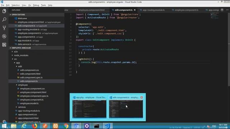Open edit.component.html in the tree

click(30, 74)
